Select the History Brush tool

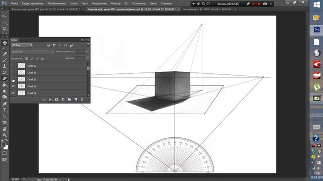tap(5, 72)
